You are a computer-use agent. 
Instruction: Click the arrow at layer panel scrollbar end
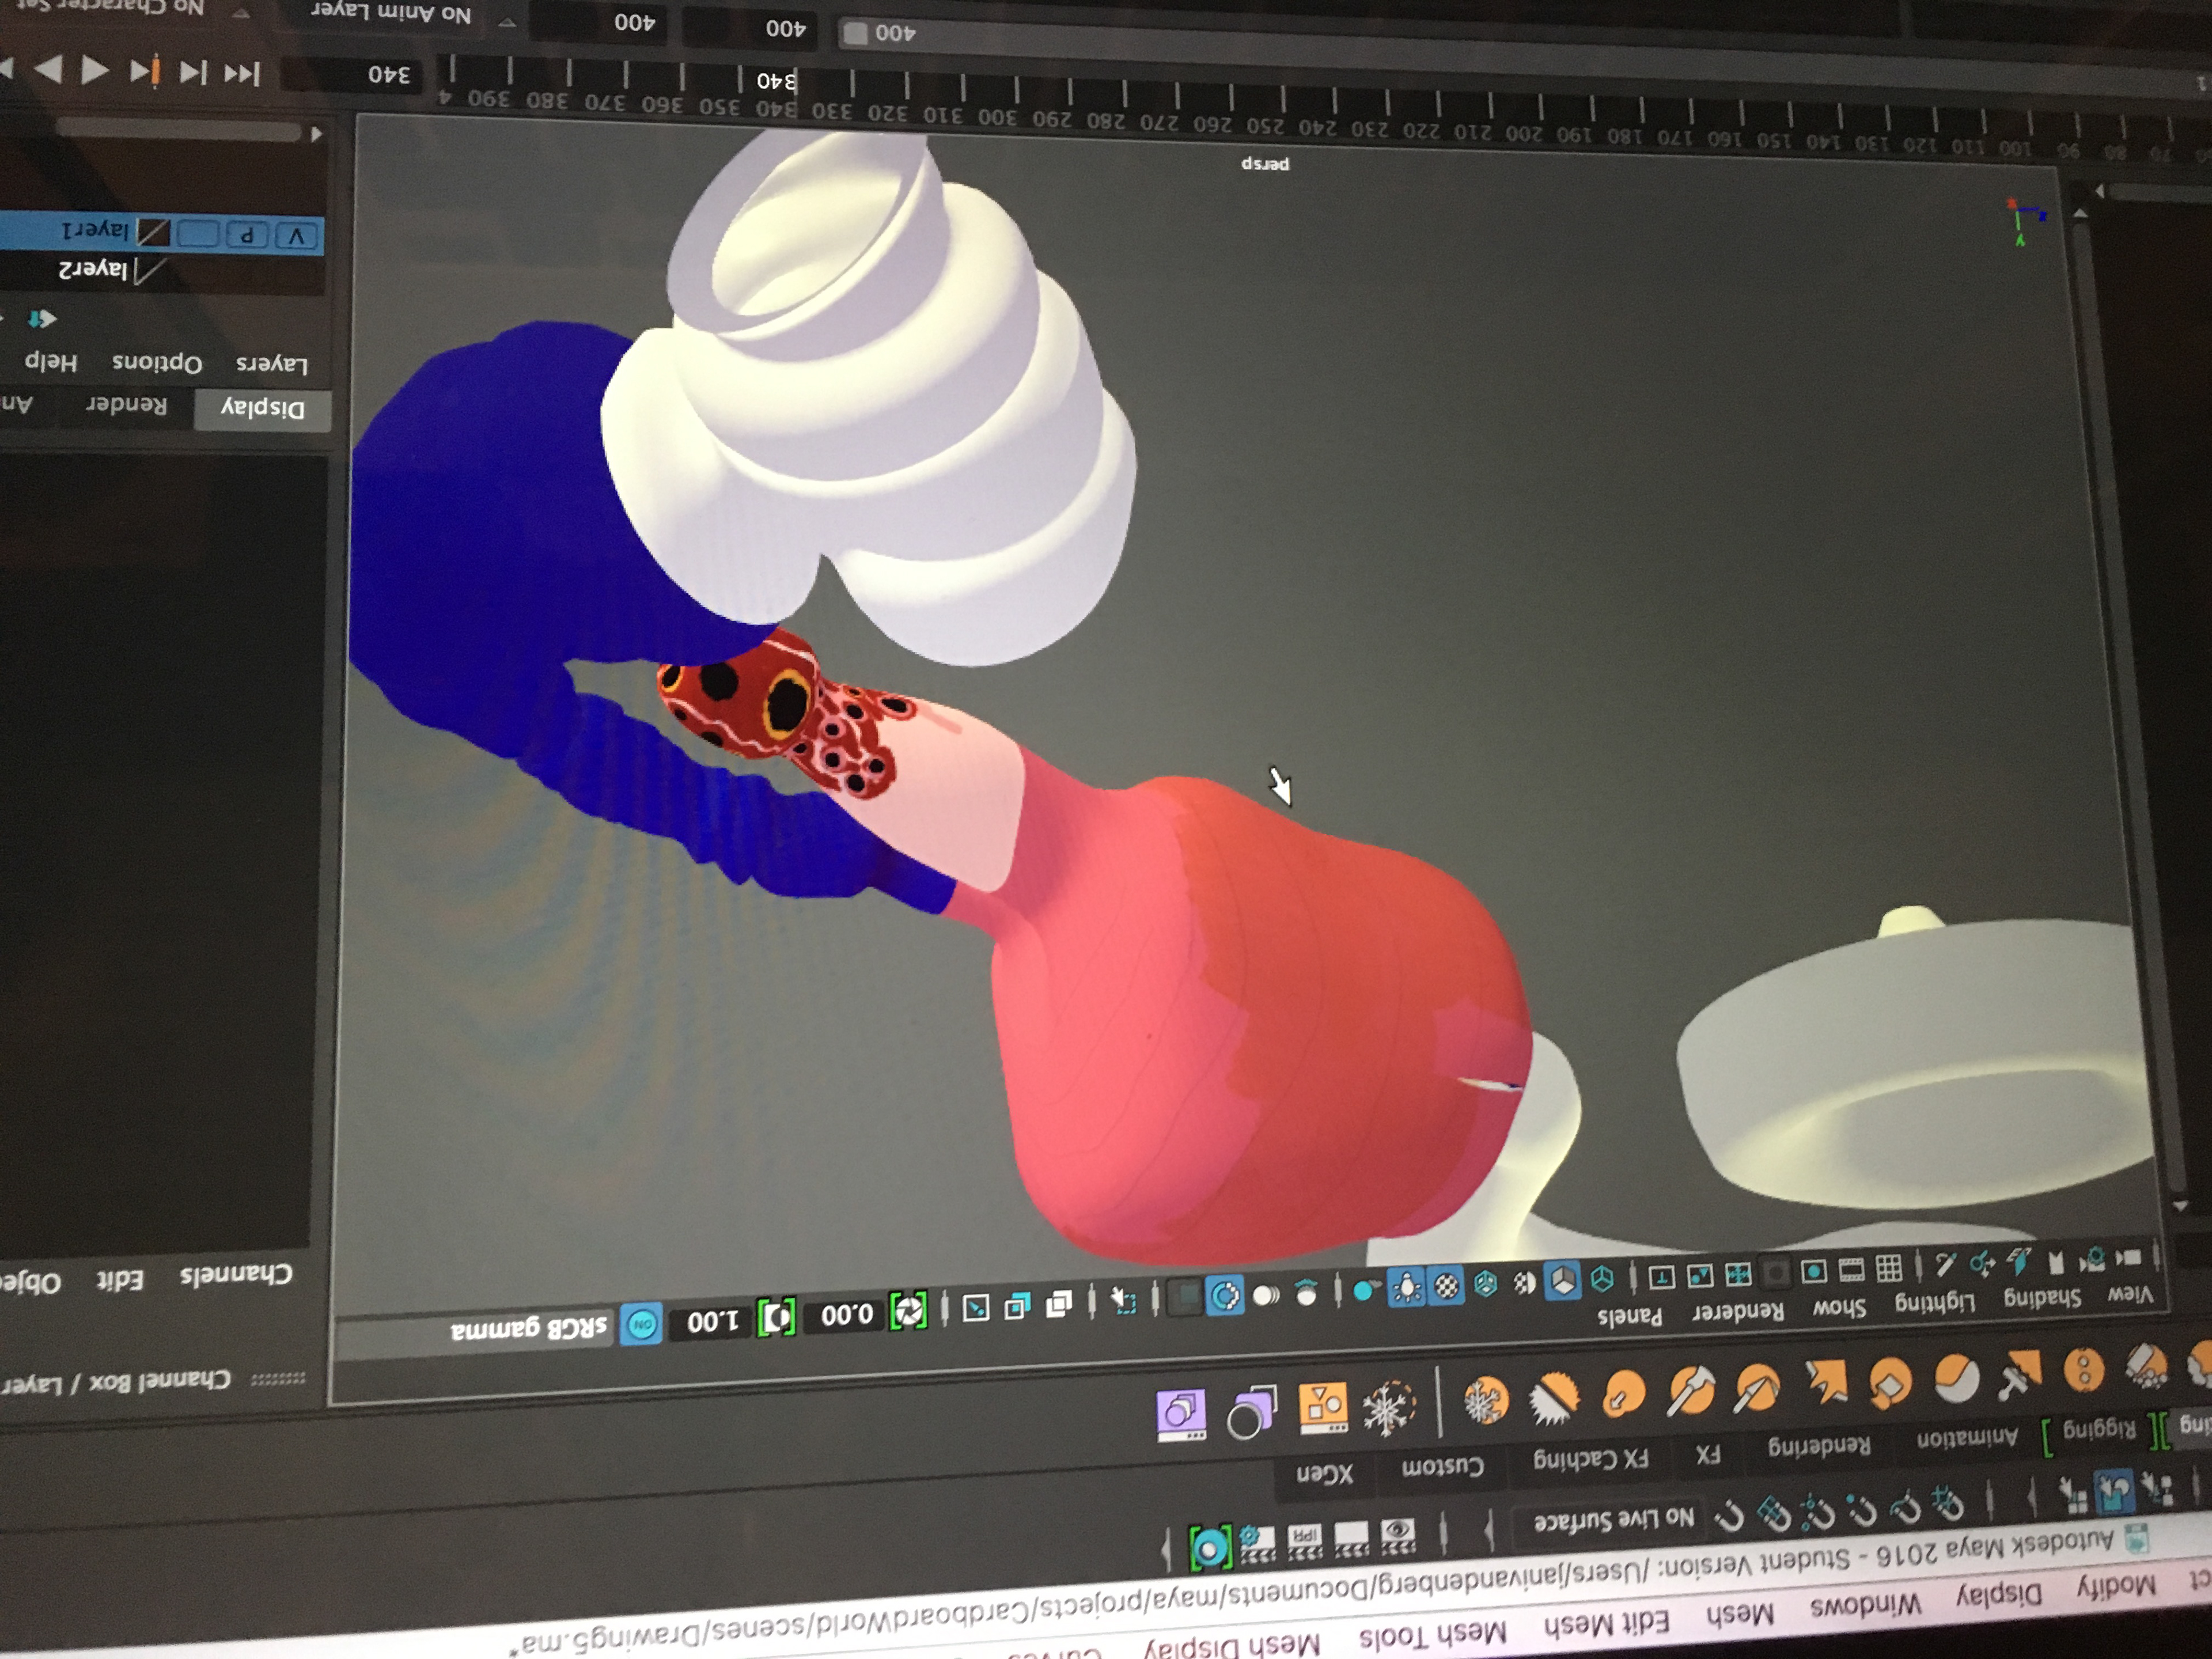[x=316, y=133]
